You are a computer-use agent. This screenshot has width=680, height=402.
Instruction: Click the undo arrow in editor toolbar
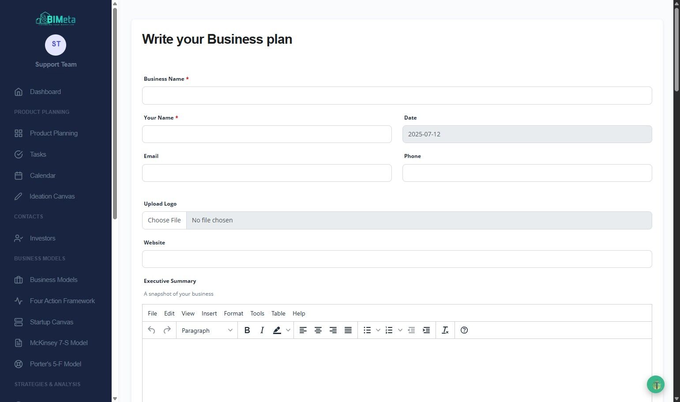tap(151, 330)
